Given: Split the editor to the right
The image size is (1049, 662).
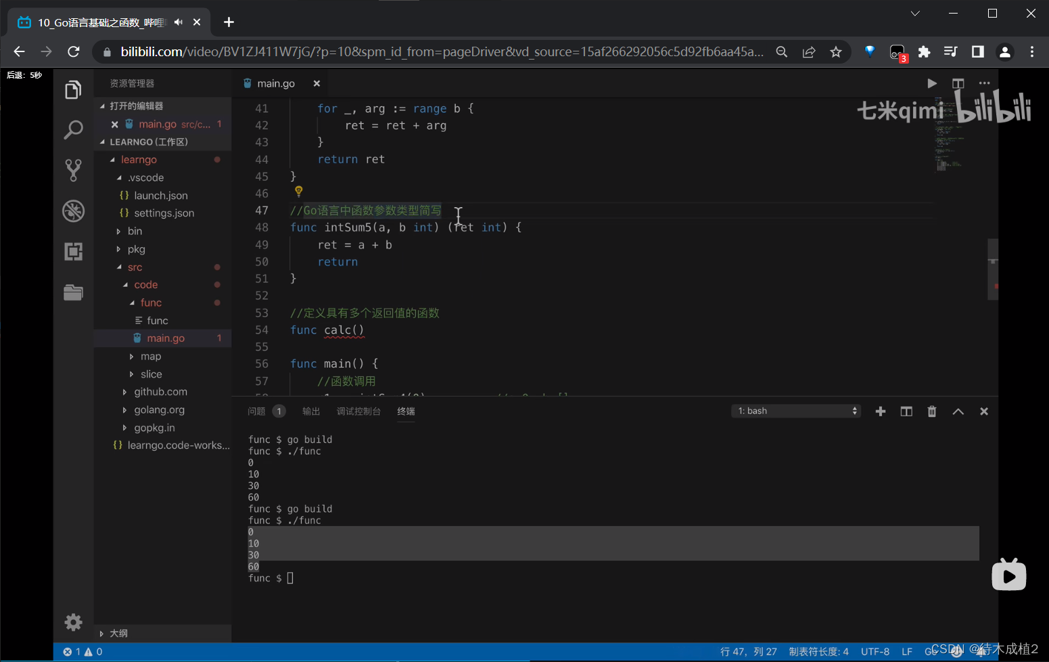Looking at the screenshot, I should click(958, 83).
